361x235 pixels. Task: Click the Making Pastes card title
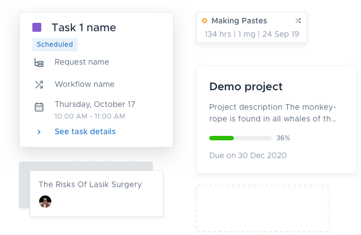(x=239, y=21)
